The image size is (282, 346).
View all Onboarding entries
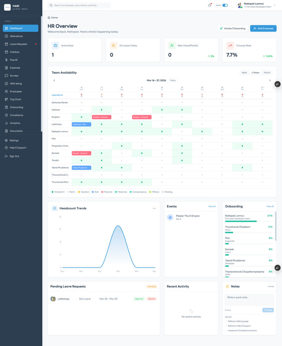[270, 206]
